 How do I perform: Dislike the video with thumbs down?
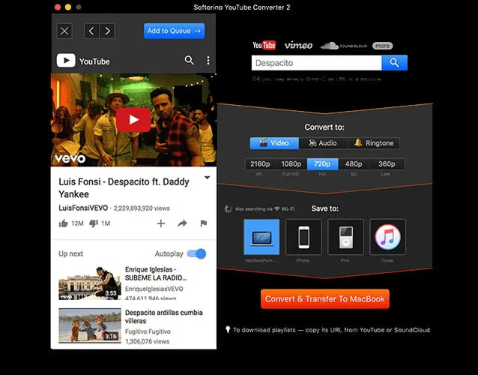pyautogui.click(x=94, y=223)
